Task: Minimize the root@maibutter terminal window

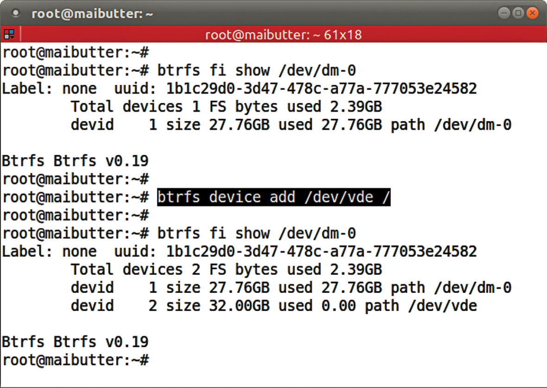Action: click(504, 13)
